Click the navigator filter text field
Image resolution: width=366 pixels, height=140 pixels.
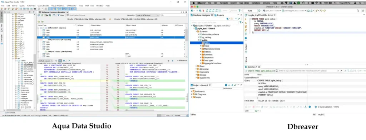pos(215,22)
